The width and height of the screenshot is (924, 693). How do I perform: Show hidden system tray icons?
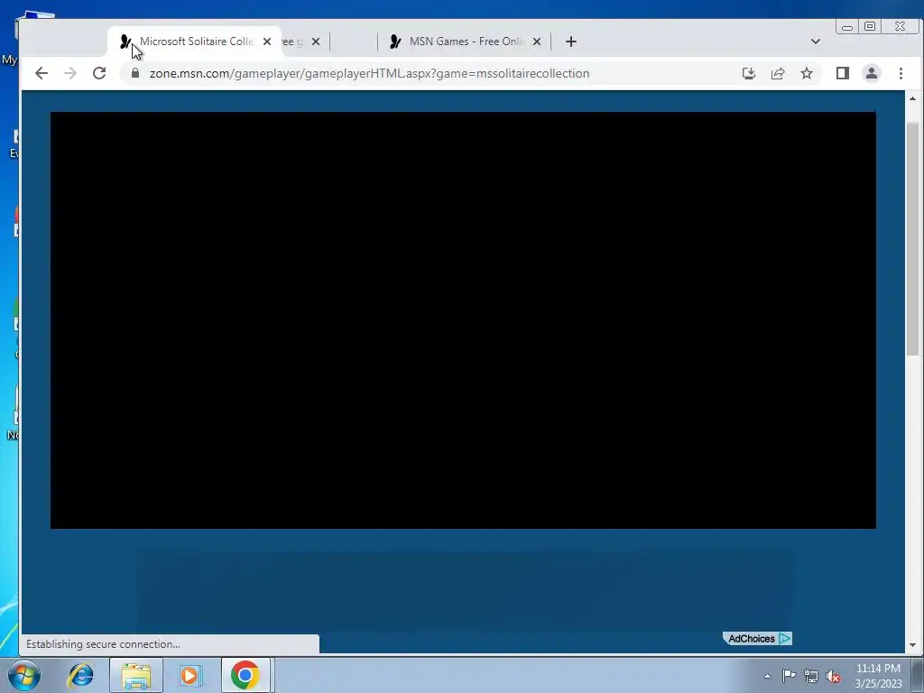point(767,676)
